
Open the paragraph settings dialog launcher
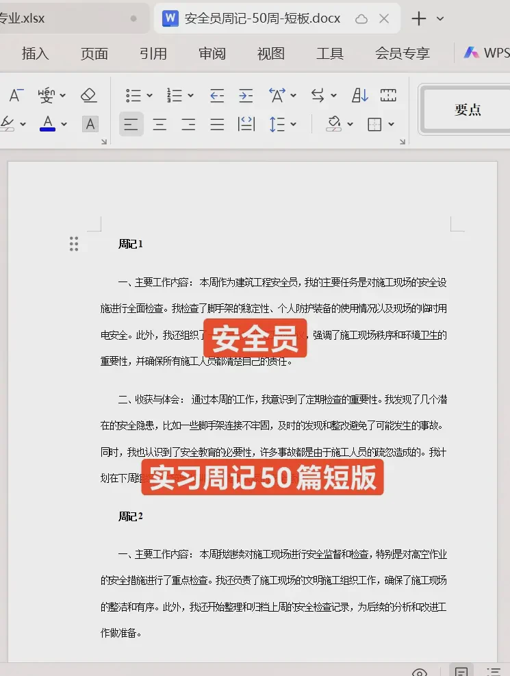click(403, 141)
